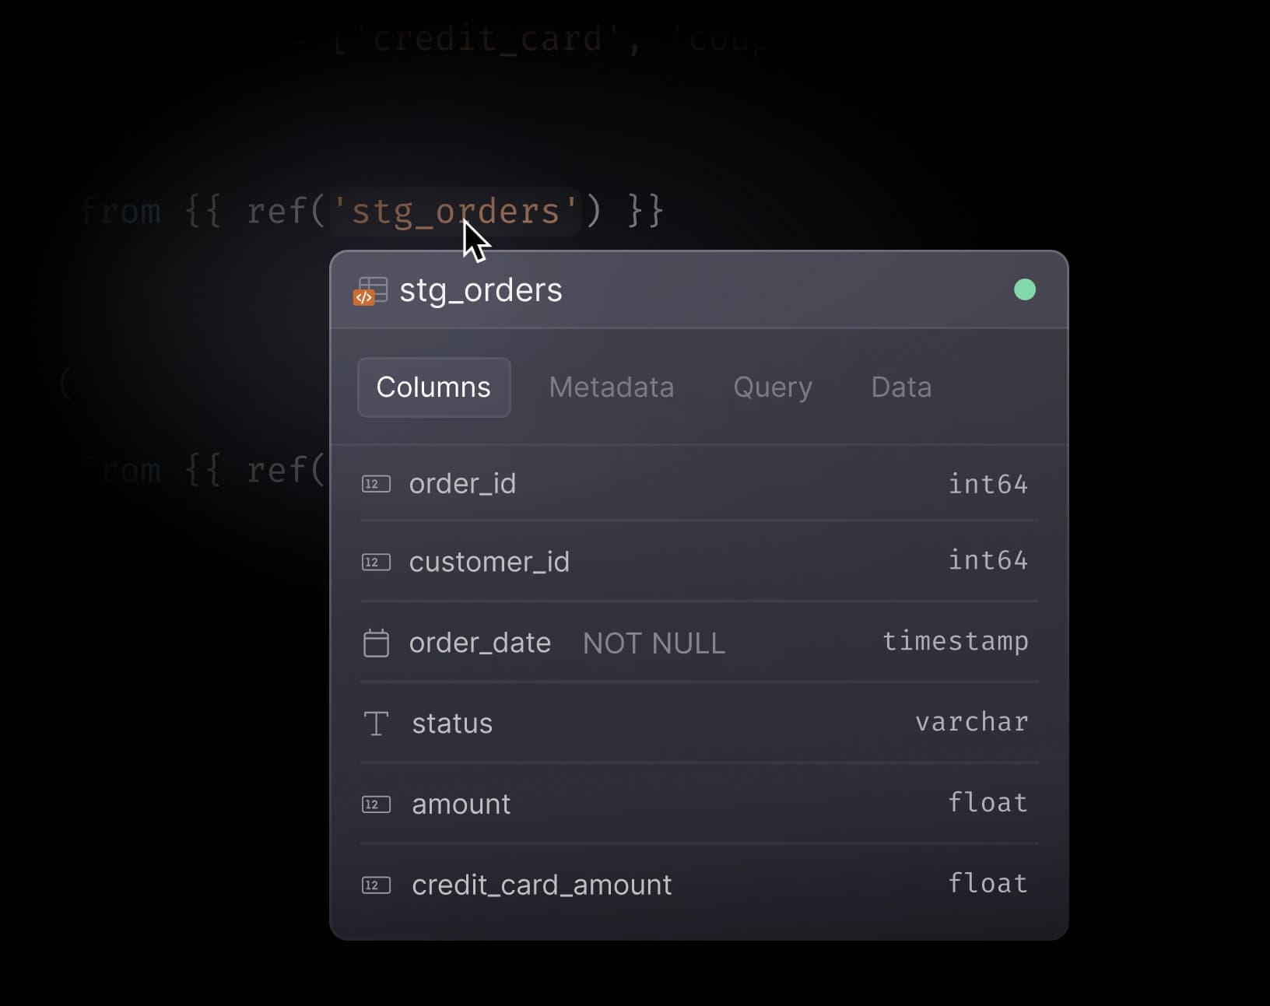Click the green status indicator dot
Image resolution: width=1270 pixels, height=1006 pixels.
coord(1024,290)
